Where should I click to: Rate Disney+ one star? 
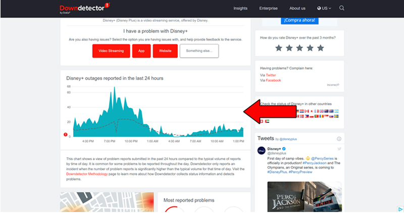pyautogui.click(x=279, y=48)
